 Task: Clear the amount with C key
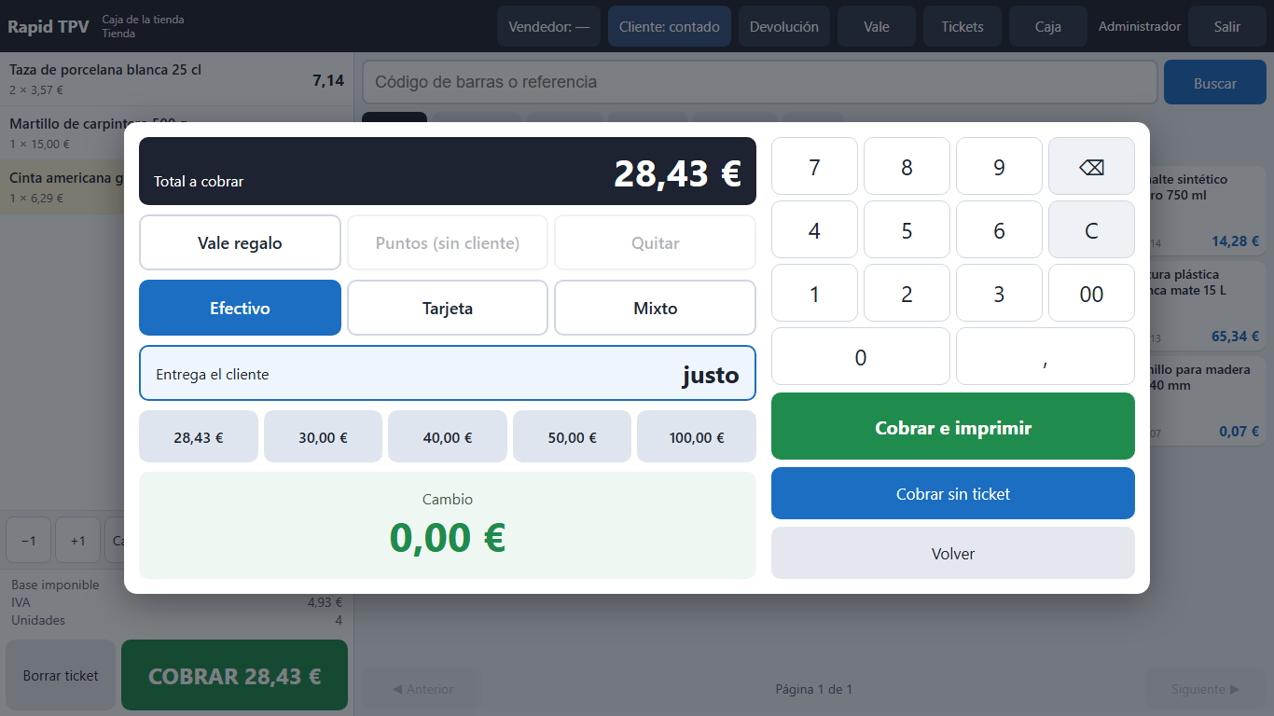(1091, 230)
